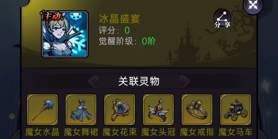Select the 魔女马车 carriage item icon
Screen dimensions: 278x139
pyautogui.click(x=236, y=110)
